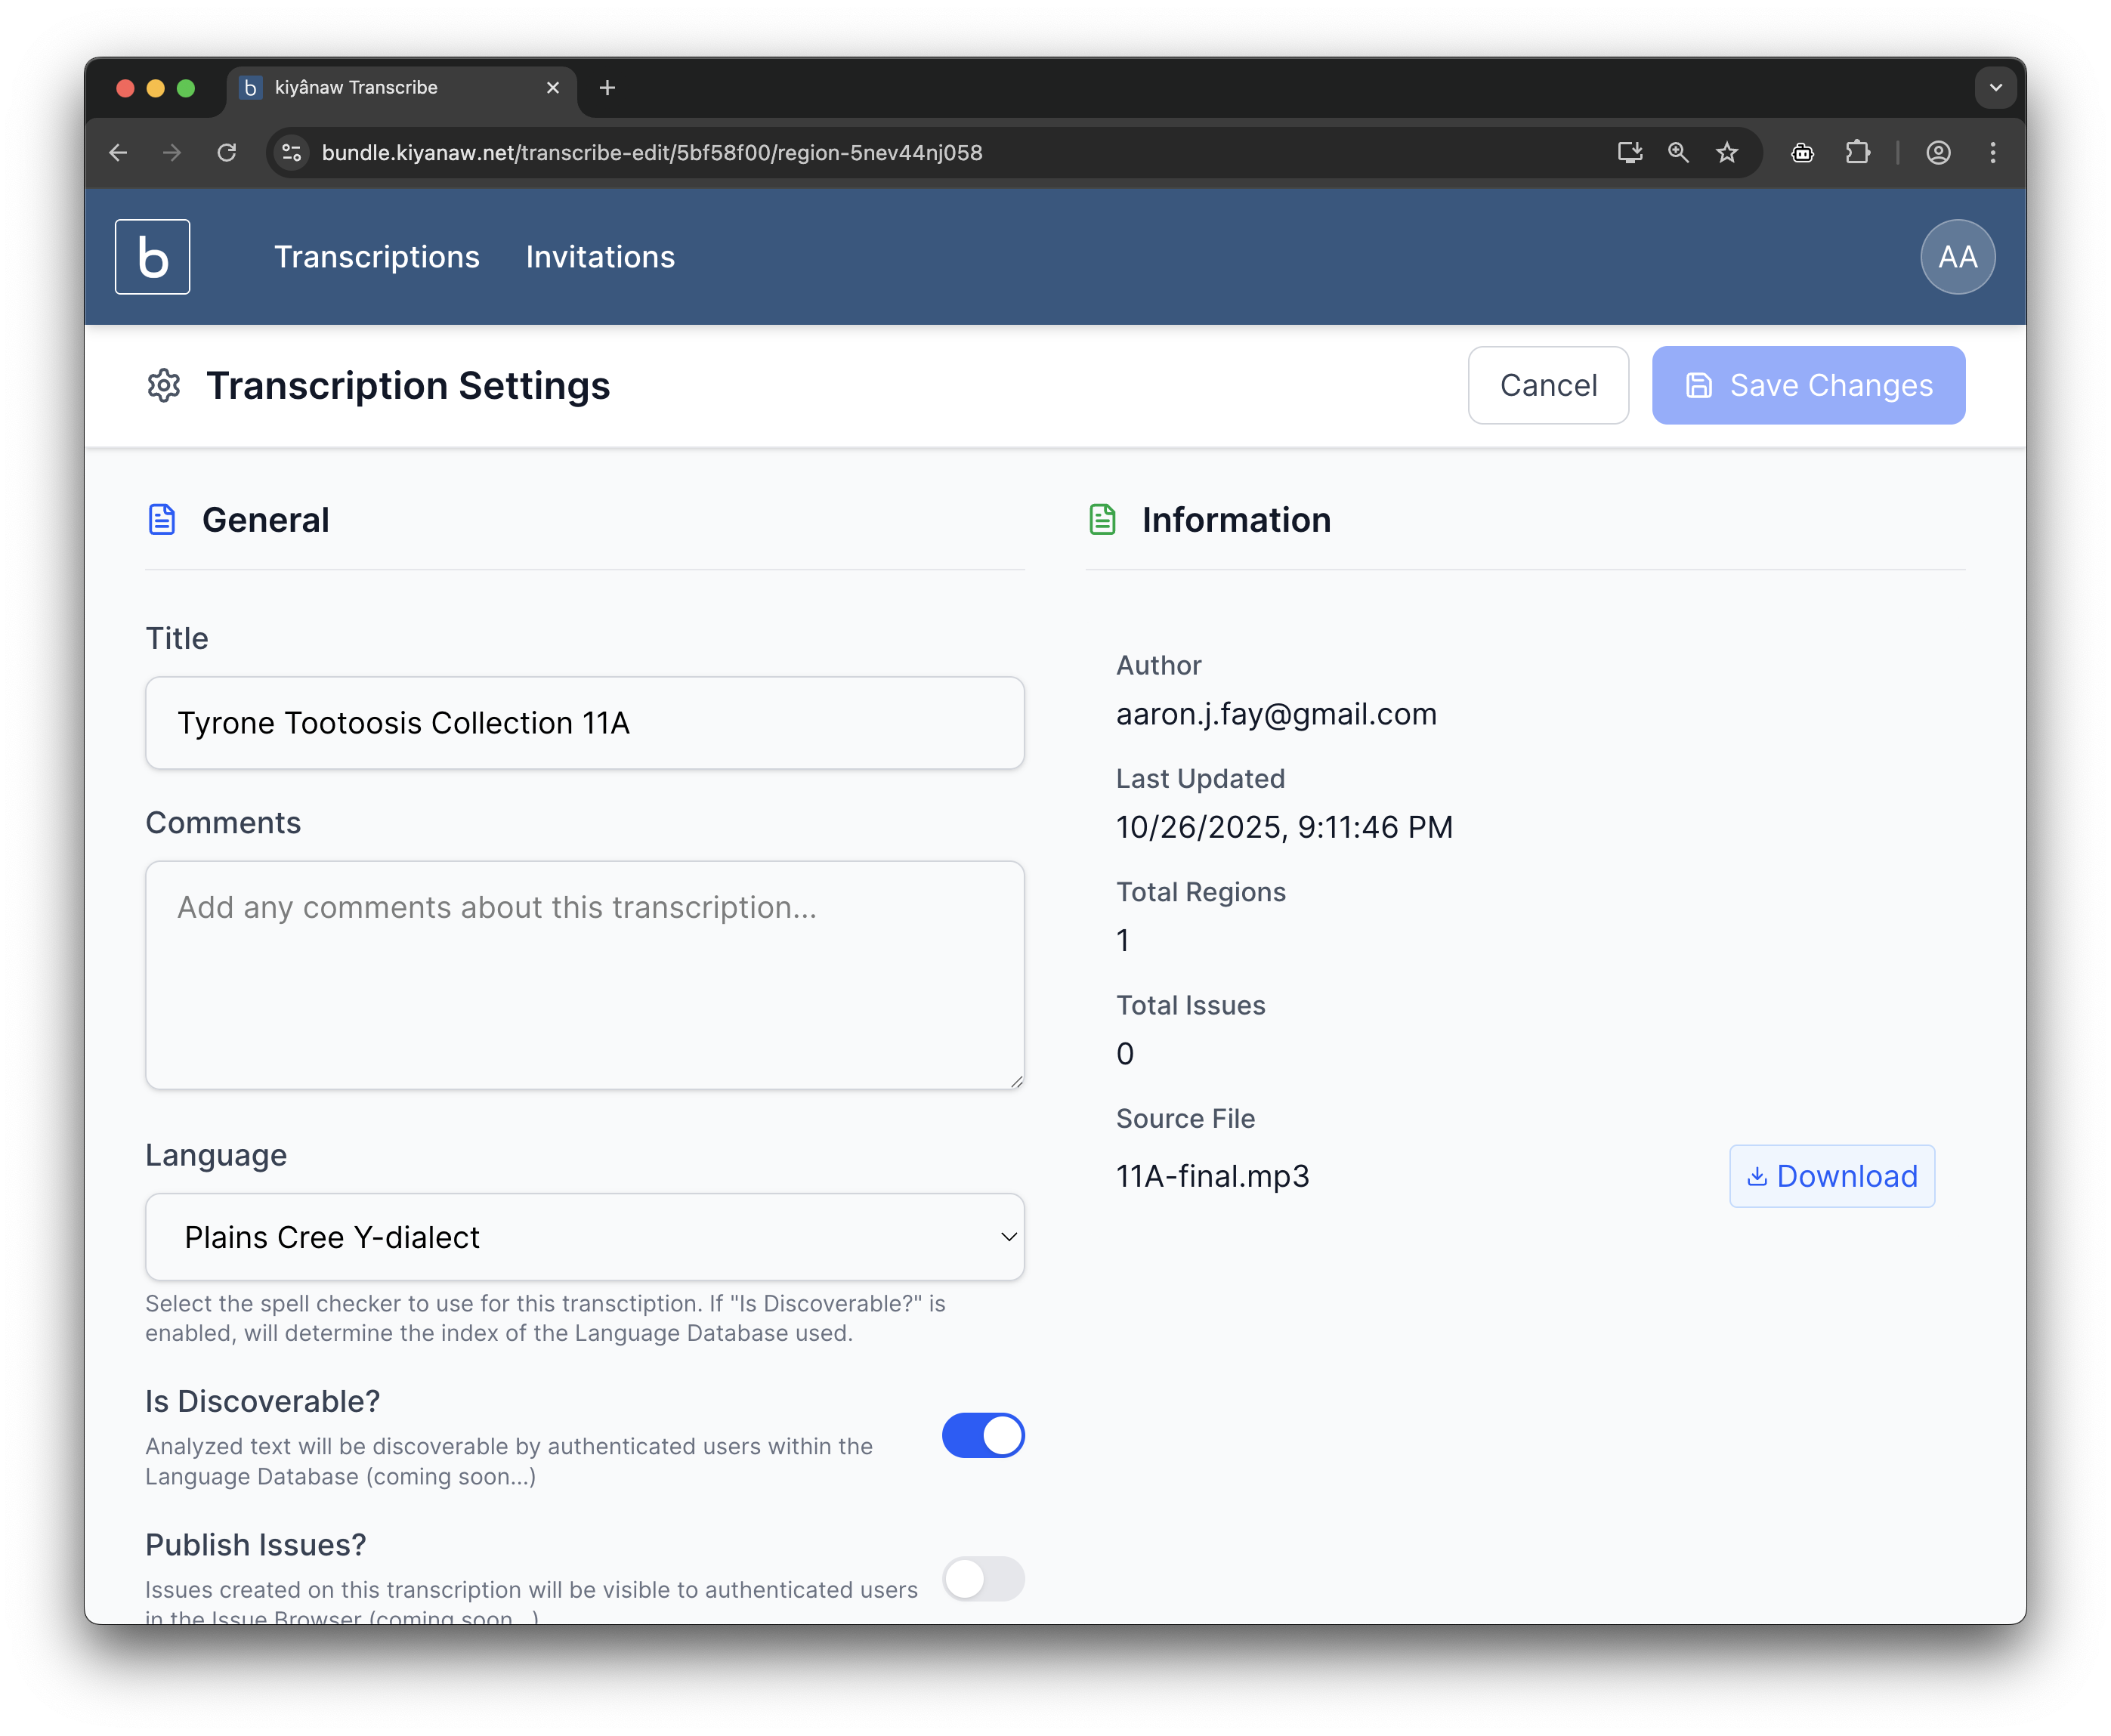Viewport: 2111px width, 1736px height.
Task: Bookmark the page with the star icon
Action: (1727, 152)
